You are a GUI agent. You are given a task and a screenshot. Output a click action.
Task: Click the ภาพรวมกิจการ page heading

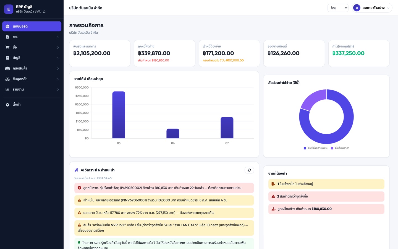[86, 25]
